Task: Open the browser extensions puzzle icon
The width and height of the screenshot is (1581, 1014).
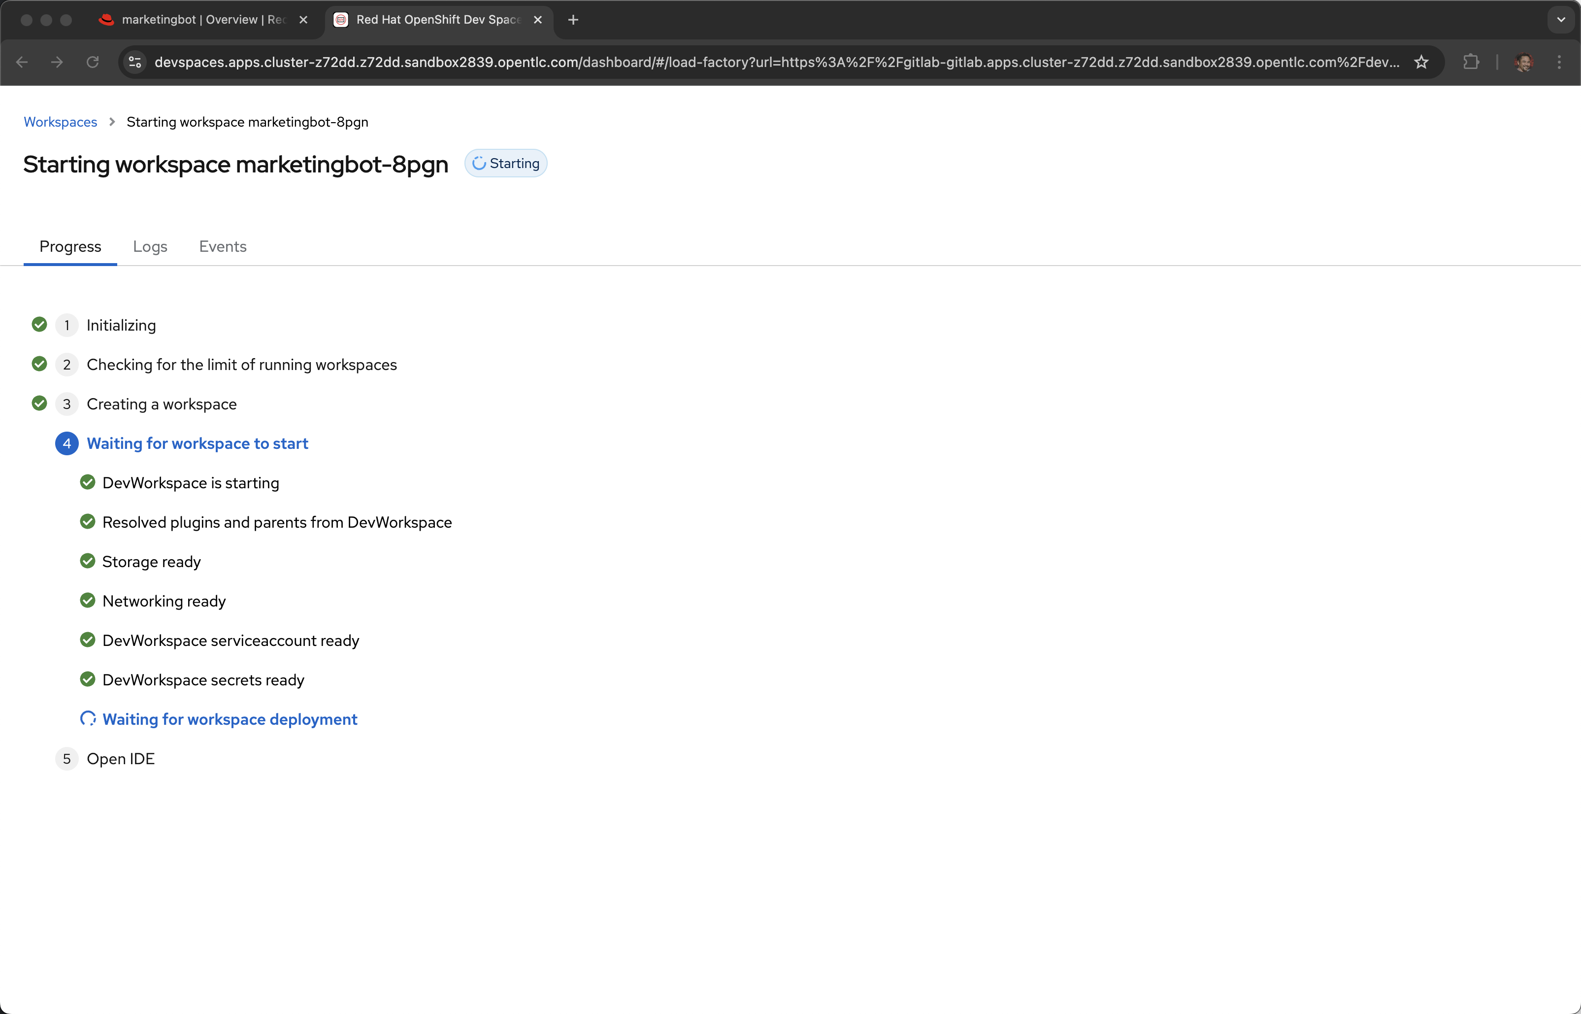Action: click(x=1470, y=62)
